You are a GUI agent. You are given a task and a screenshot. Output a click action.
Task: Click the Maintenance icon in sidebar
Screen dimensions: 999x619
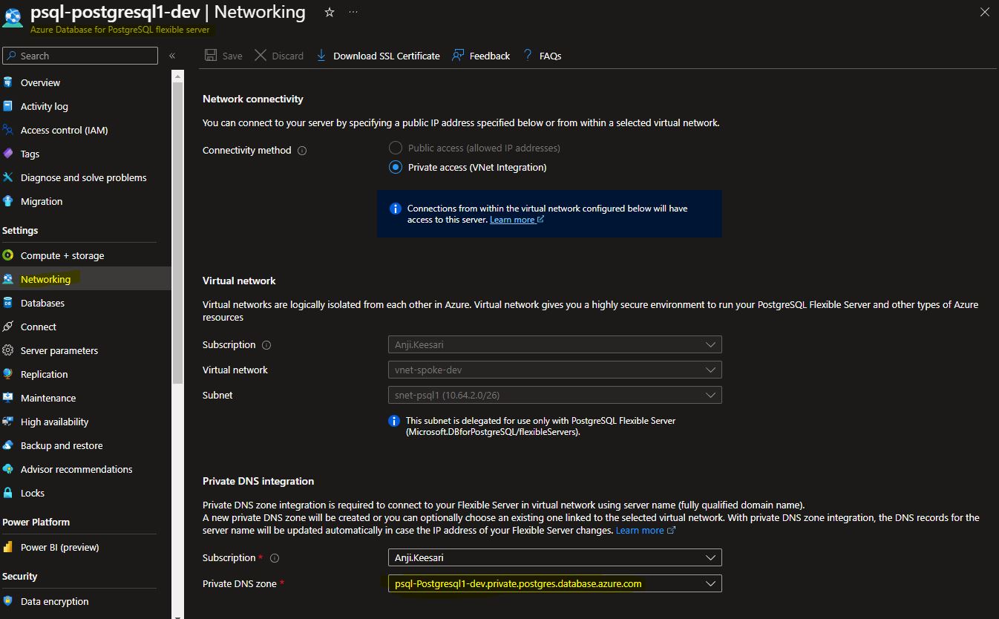click(x=8, y=398)
